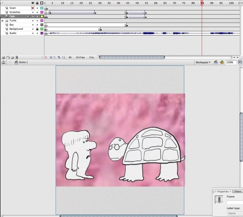Click the insert layer folder icon
This screenshot has height=217, width=243.
(13, 57)
